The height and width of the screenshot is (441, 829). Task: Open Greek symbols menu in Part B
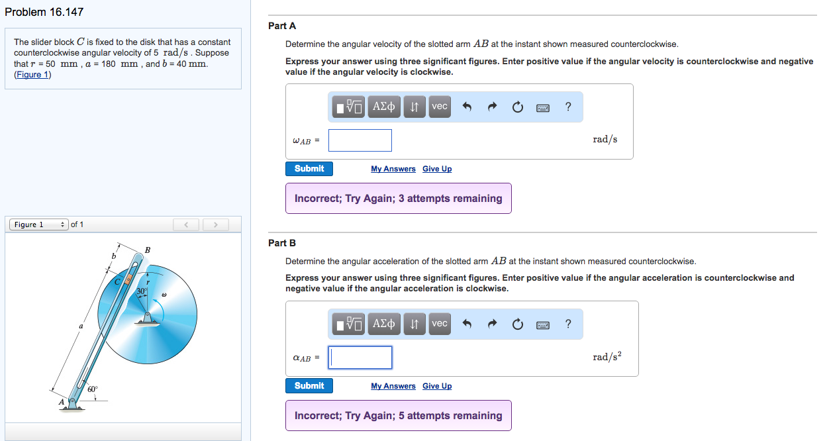384,324
